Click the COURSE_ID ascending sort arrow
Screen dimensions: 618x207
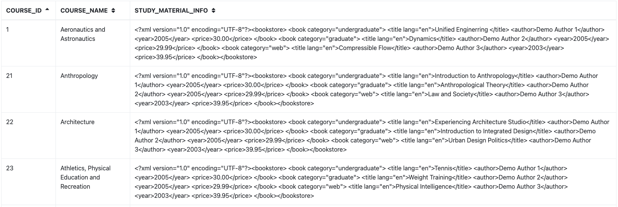point(47,10)
